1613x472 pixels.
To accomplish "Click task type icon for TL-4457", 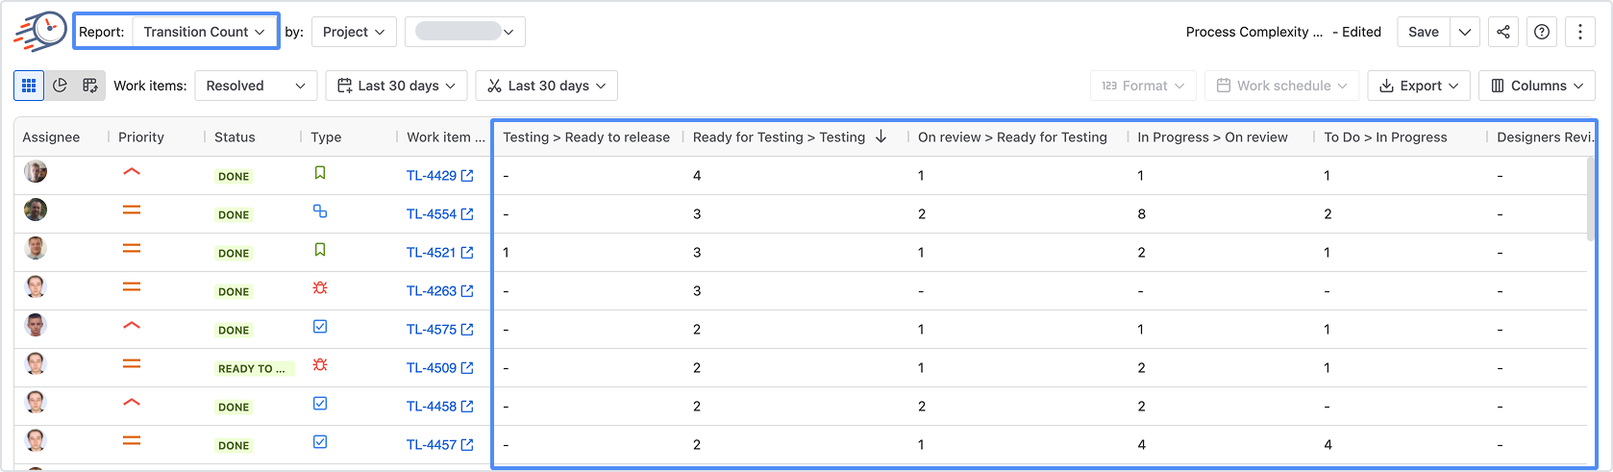I will pos(320,442).
